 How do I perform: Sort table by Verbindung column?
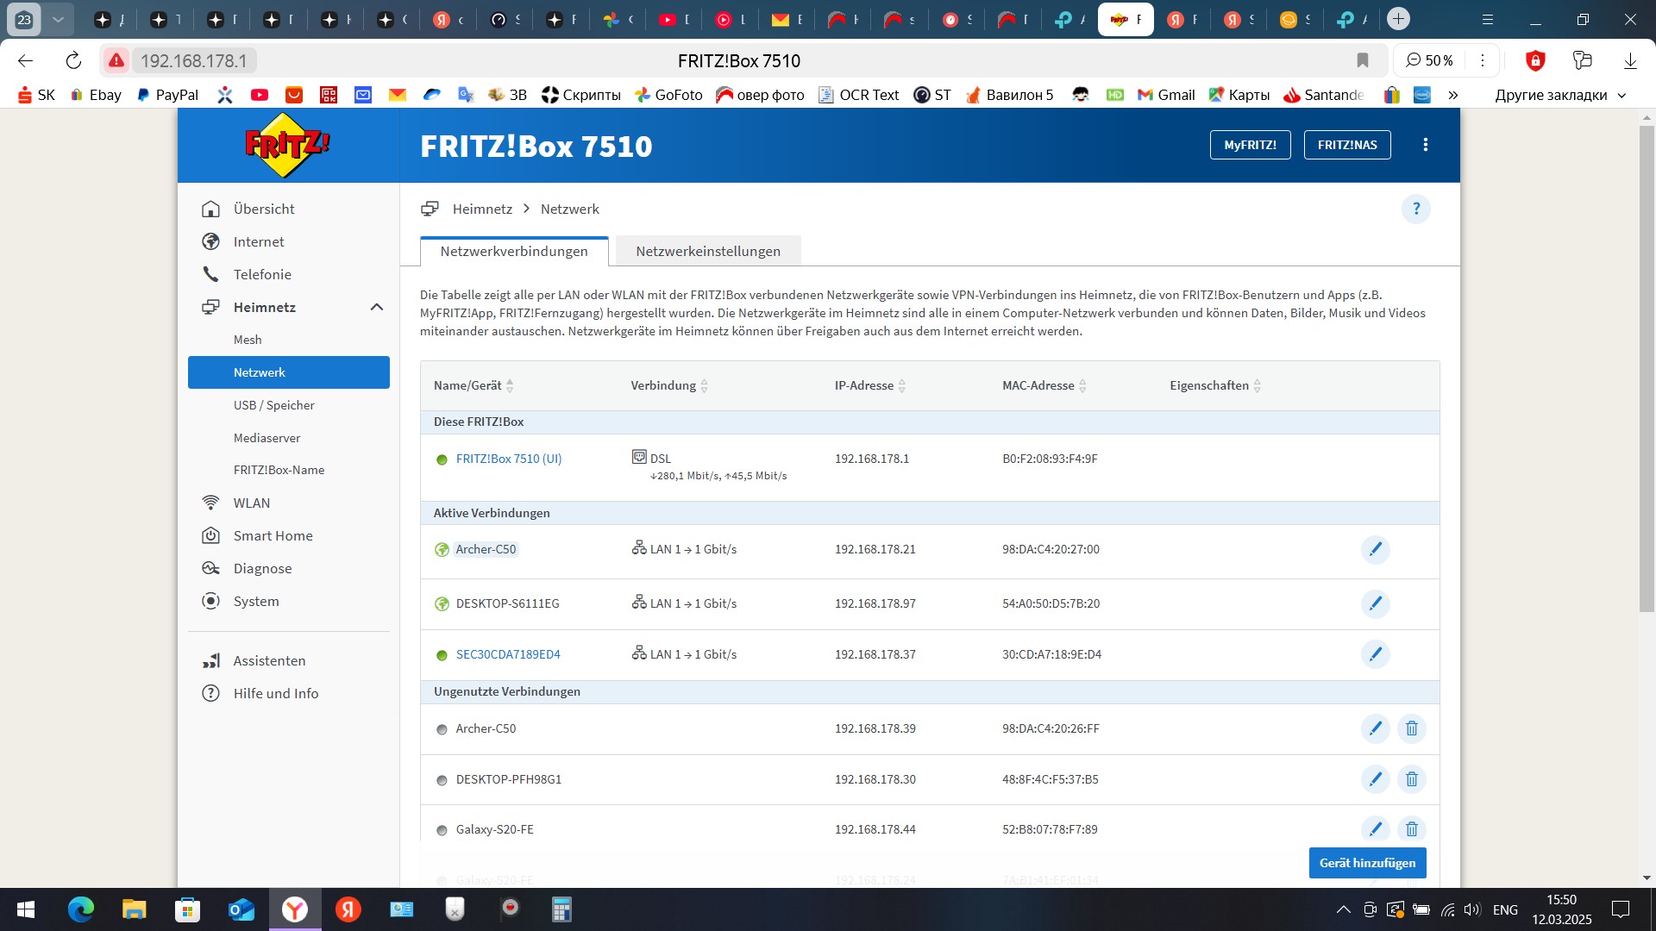click(x=669, y=385)
